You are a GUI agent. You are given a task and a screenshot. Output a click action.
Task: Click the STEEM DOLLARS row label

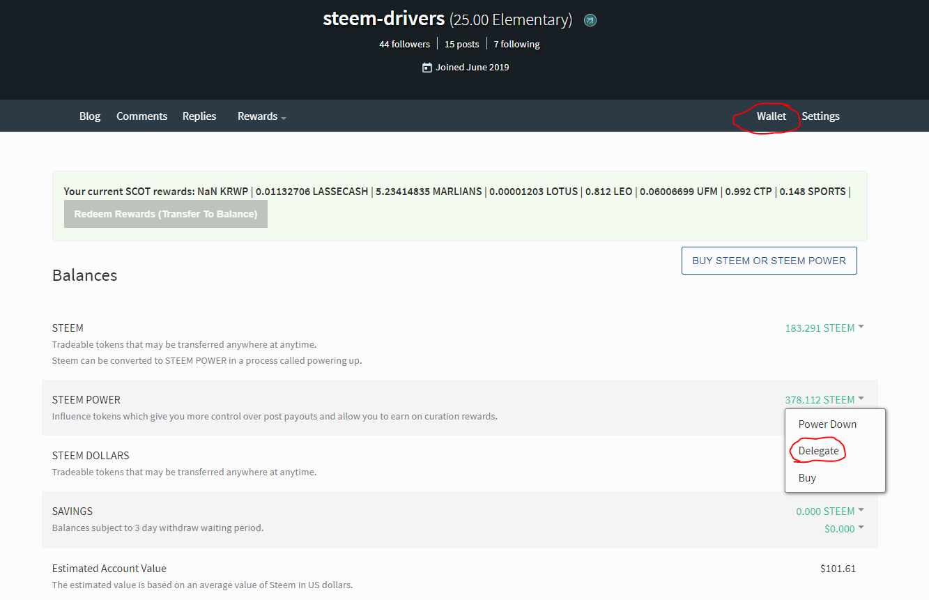(x=91, y=456)
